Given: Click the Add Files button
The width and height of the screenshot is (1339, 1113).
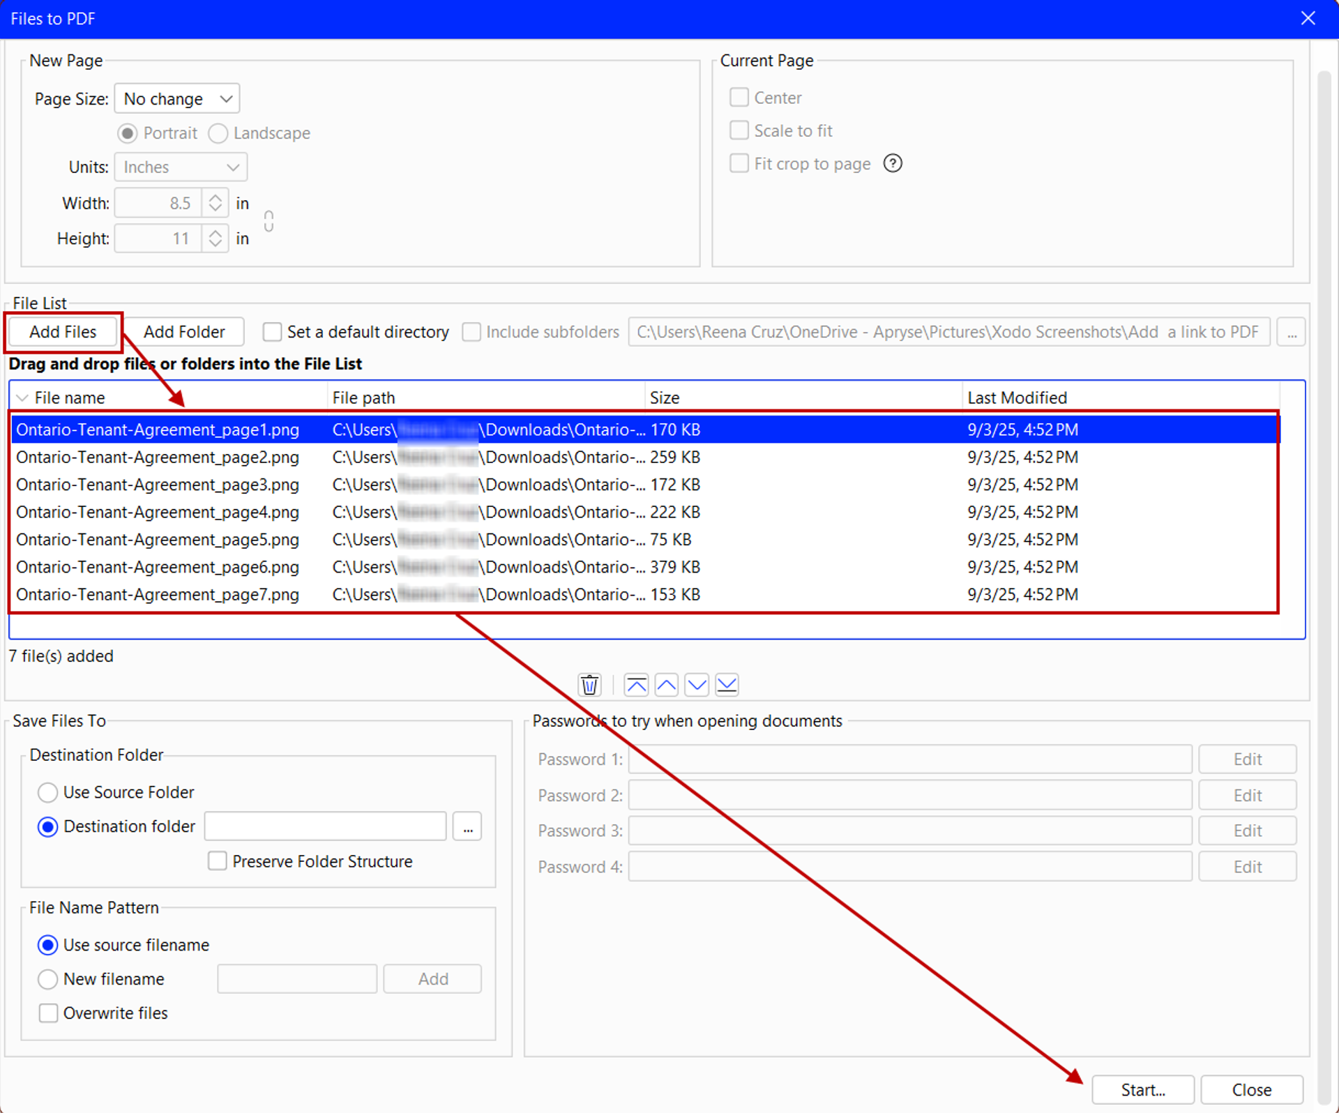Looking at the screenshot, I should 63,332.
